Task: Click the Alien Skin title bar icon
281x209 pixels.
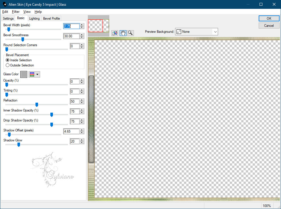Action: [5, 4]
